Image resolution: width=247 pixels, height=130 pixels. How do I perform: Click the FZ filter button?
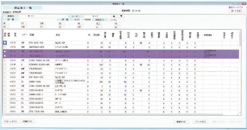(61, 27)
